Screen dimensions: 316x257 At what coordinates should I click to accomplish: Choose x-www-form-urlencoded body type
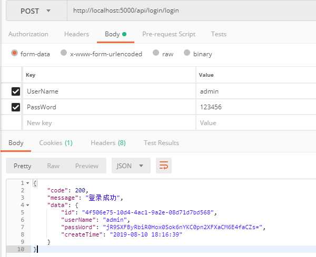[64, 53]
